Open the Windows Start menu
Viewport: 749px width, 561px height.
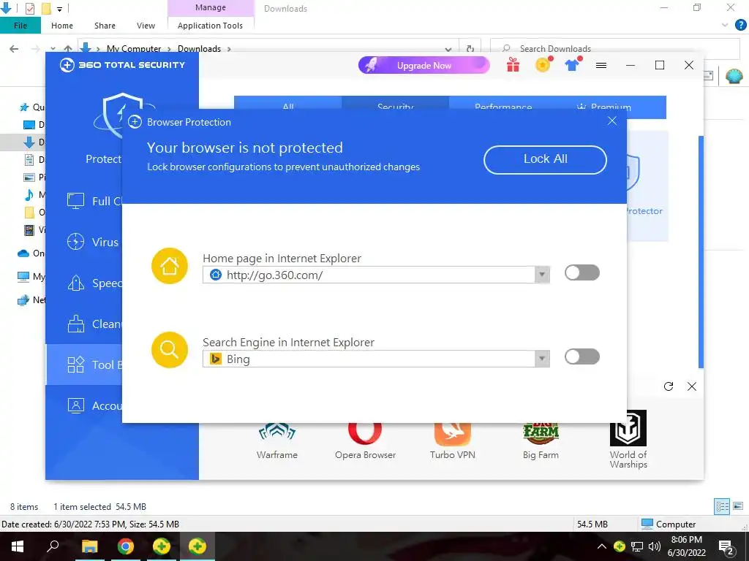pos(18,546)
